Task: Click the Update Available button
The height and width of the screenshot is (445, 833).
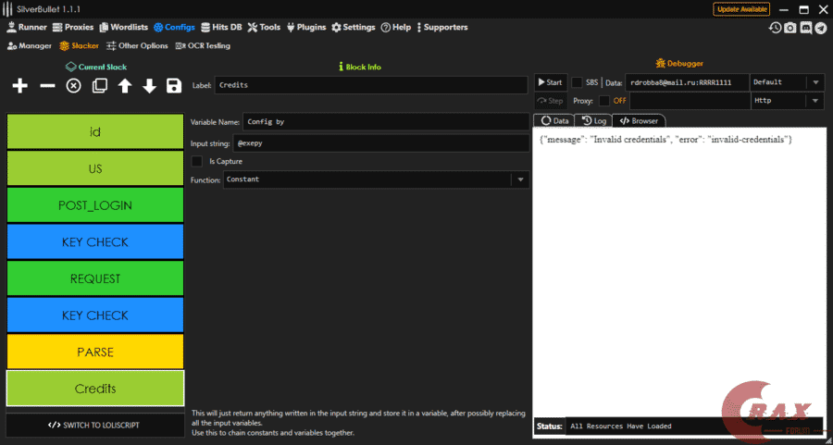Action: pyautogui.click(x=741, y=9)
